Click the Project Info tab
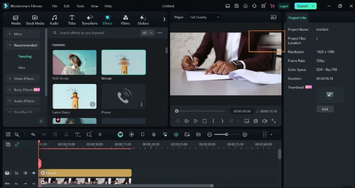This screenshot has height=188, width=355. pos(297,18)
